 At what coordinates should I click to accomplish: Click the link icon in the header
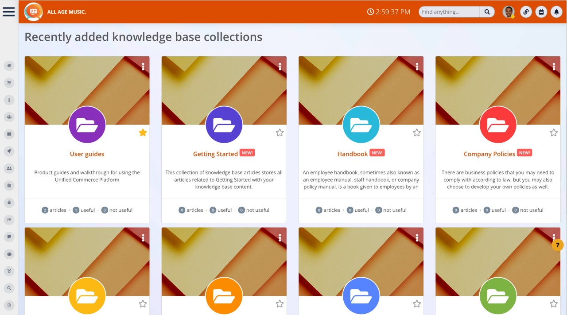tap(526, 12)
